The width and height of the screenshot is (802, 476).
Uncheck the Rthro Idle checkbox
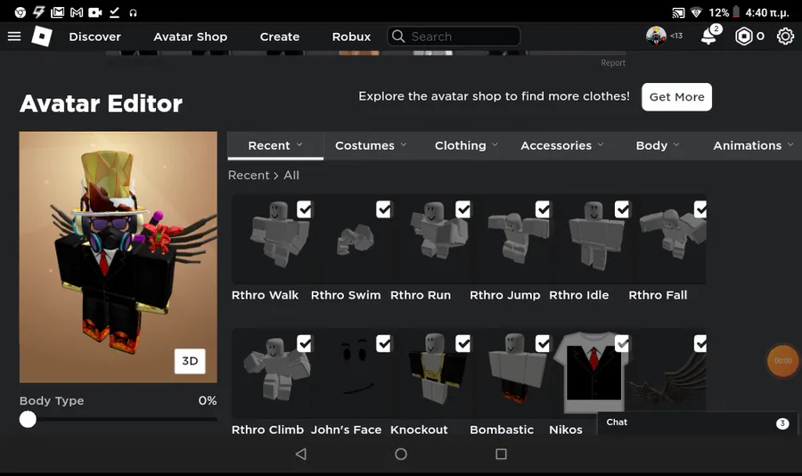(622, 209)
